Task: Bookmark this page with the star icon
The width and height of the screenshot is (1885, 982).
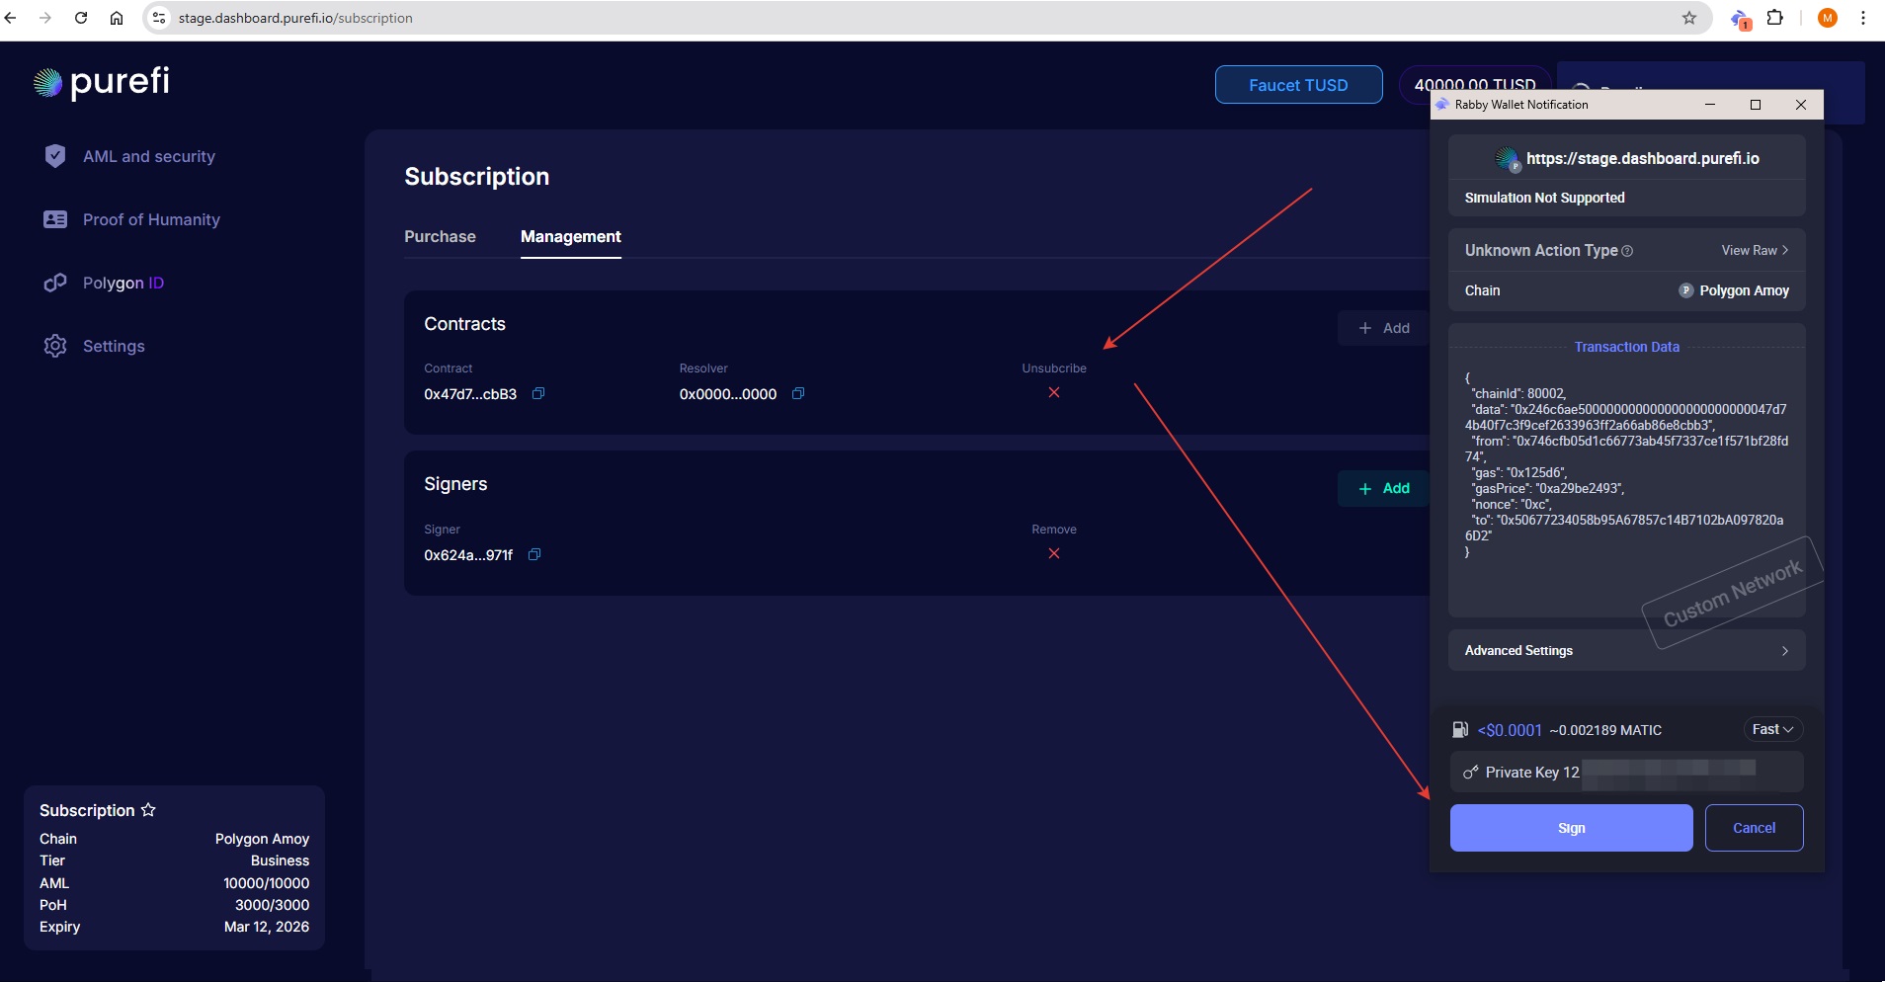Action: [1689, 18]
